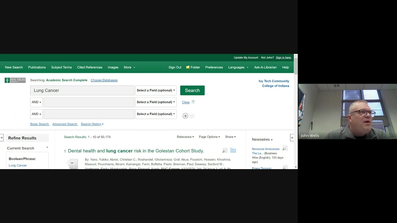Open the first Select a Field dropdown
397x223 pixels.
pyautogui.click(x=156, y=90)
